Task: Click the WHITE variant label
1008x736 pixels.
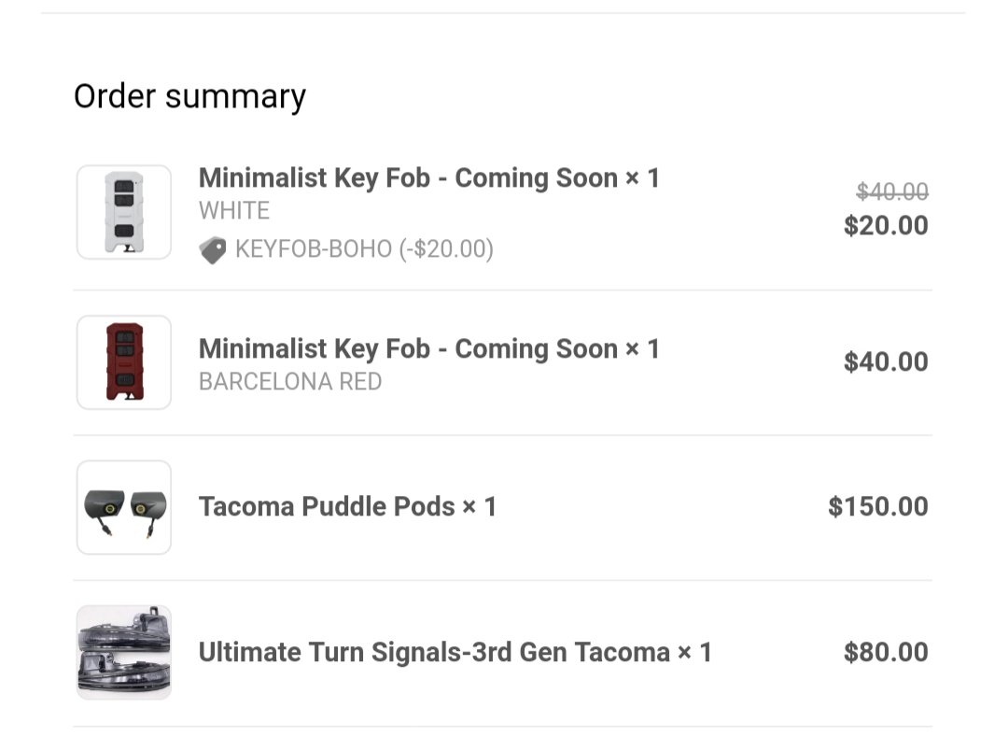Action: click(234, 211)
